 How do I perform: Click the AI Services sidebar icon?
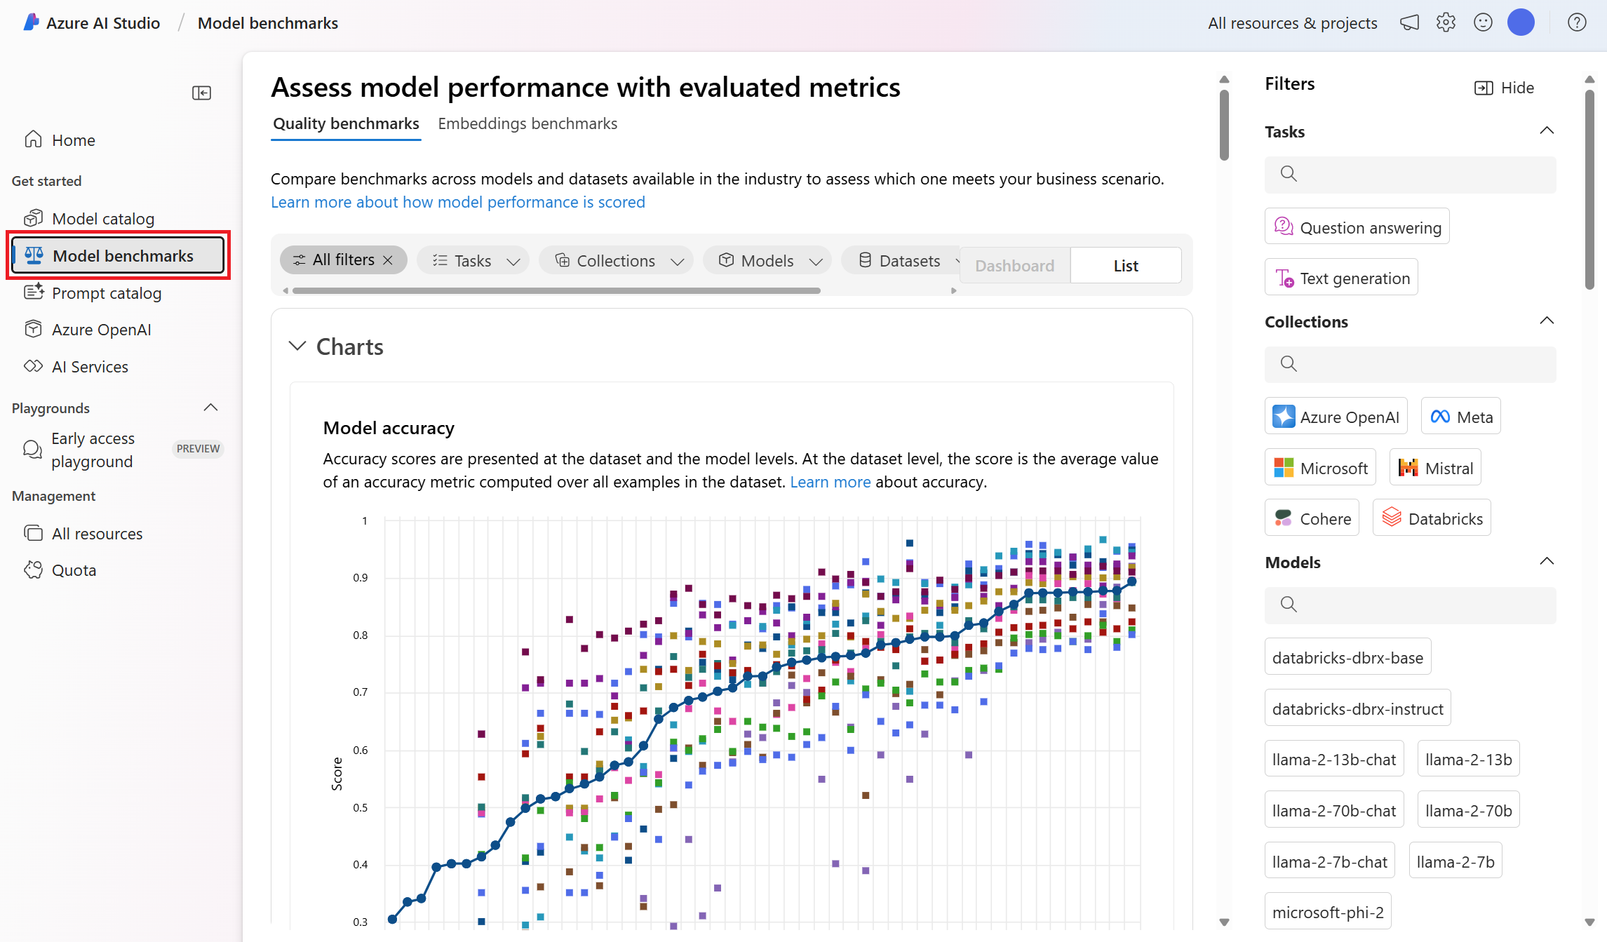(x=34, y=365)
